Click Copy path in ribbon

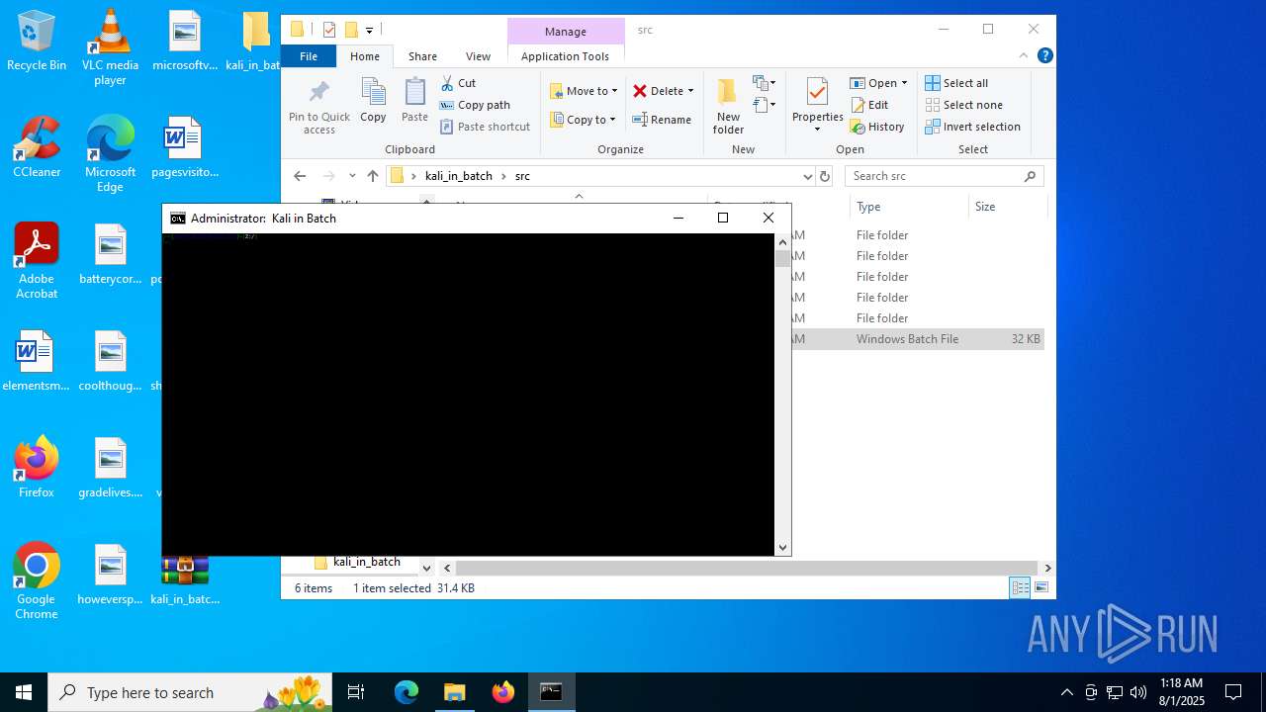[x=475, y=105]
